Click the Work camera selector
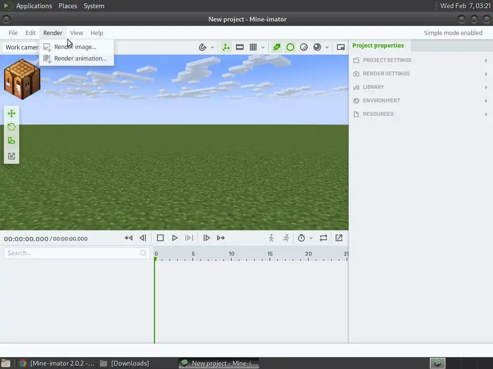Image resolution: width=493 pixels, height=369 pixels. (21, 48)
